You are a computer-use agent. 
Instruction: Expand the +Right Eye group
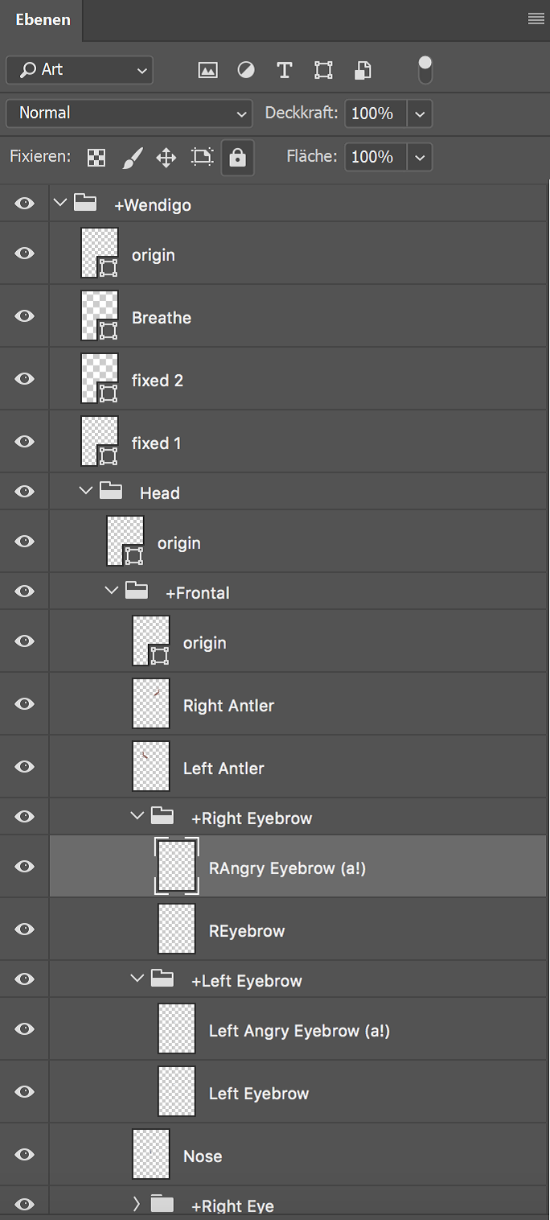135,1205
